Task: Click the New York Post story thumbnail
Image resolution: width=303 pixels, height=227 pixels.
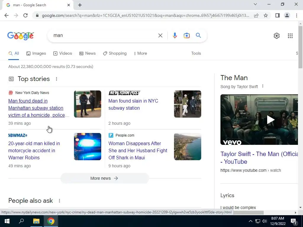Action: [x=187, y=104]
